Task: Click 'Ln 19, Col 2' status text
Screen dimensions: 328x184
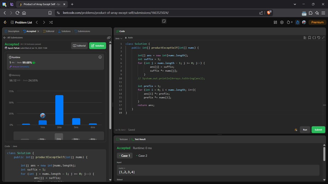Action: click(x=121, y=130)
